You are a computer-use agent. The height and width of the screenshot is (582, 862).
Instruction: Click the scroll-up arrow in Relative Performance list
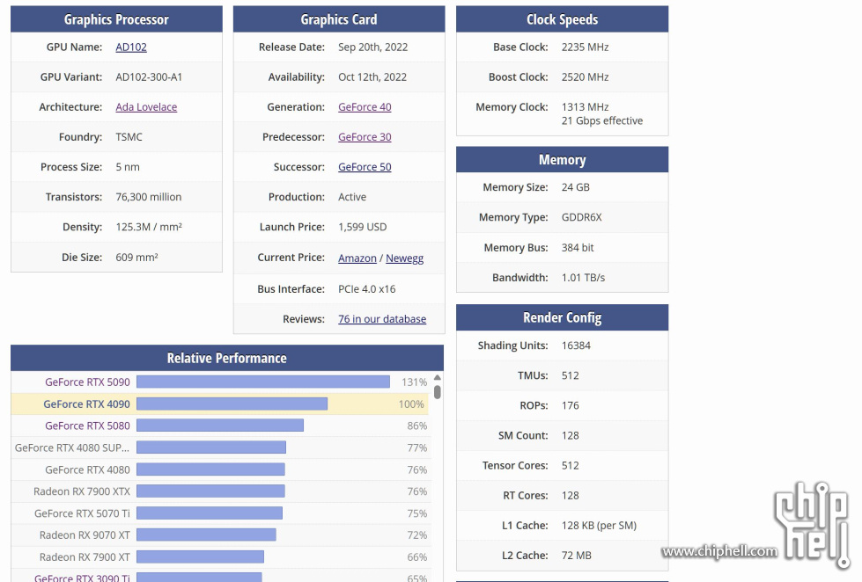[438, 378]
